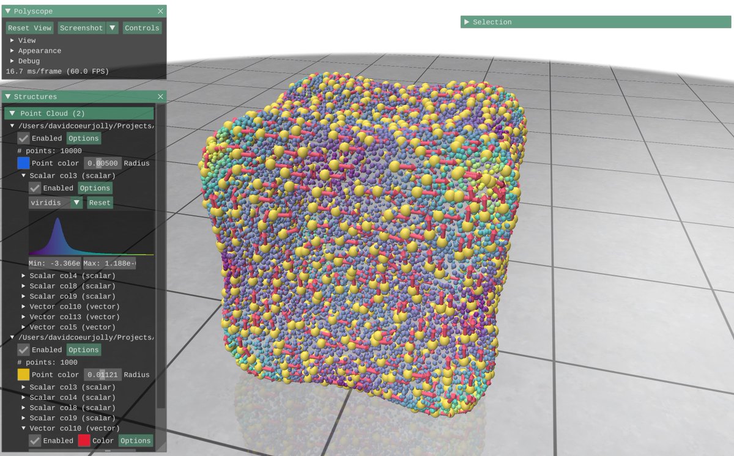Expand the Debug section
The width and height of the screenshot is (734, 456).
click(12, 61)
